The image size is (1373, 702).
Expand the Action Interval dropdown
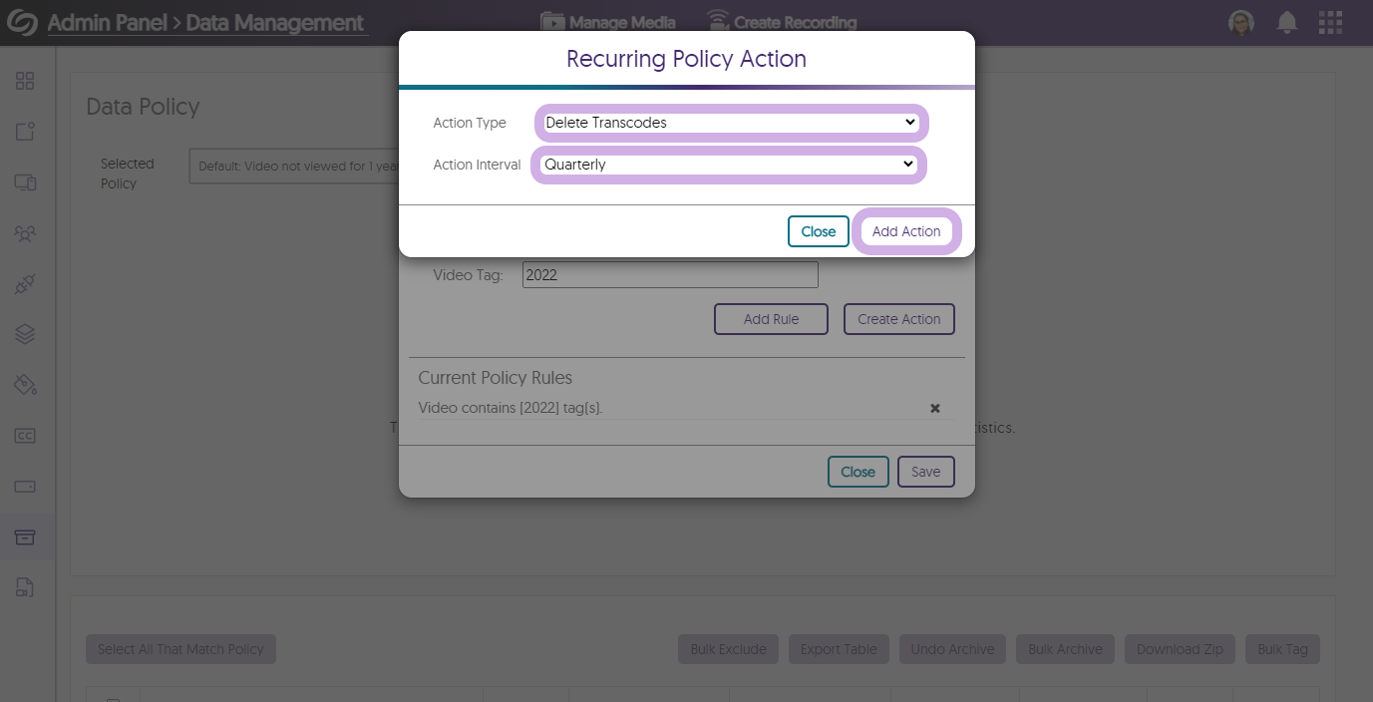pos(729,165)
